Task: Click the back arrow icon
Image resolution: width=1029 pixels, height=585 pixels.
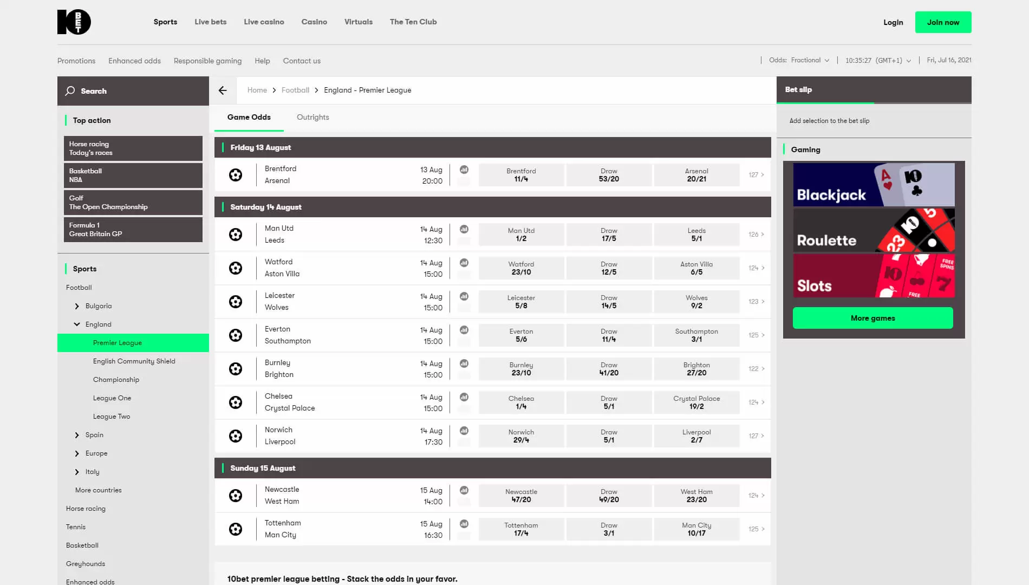Action: 223,90
